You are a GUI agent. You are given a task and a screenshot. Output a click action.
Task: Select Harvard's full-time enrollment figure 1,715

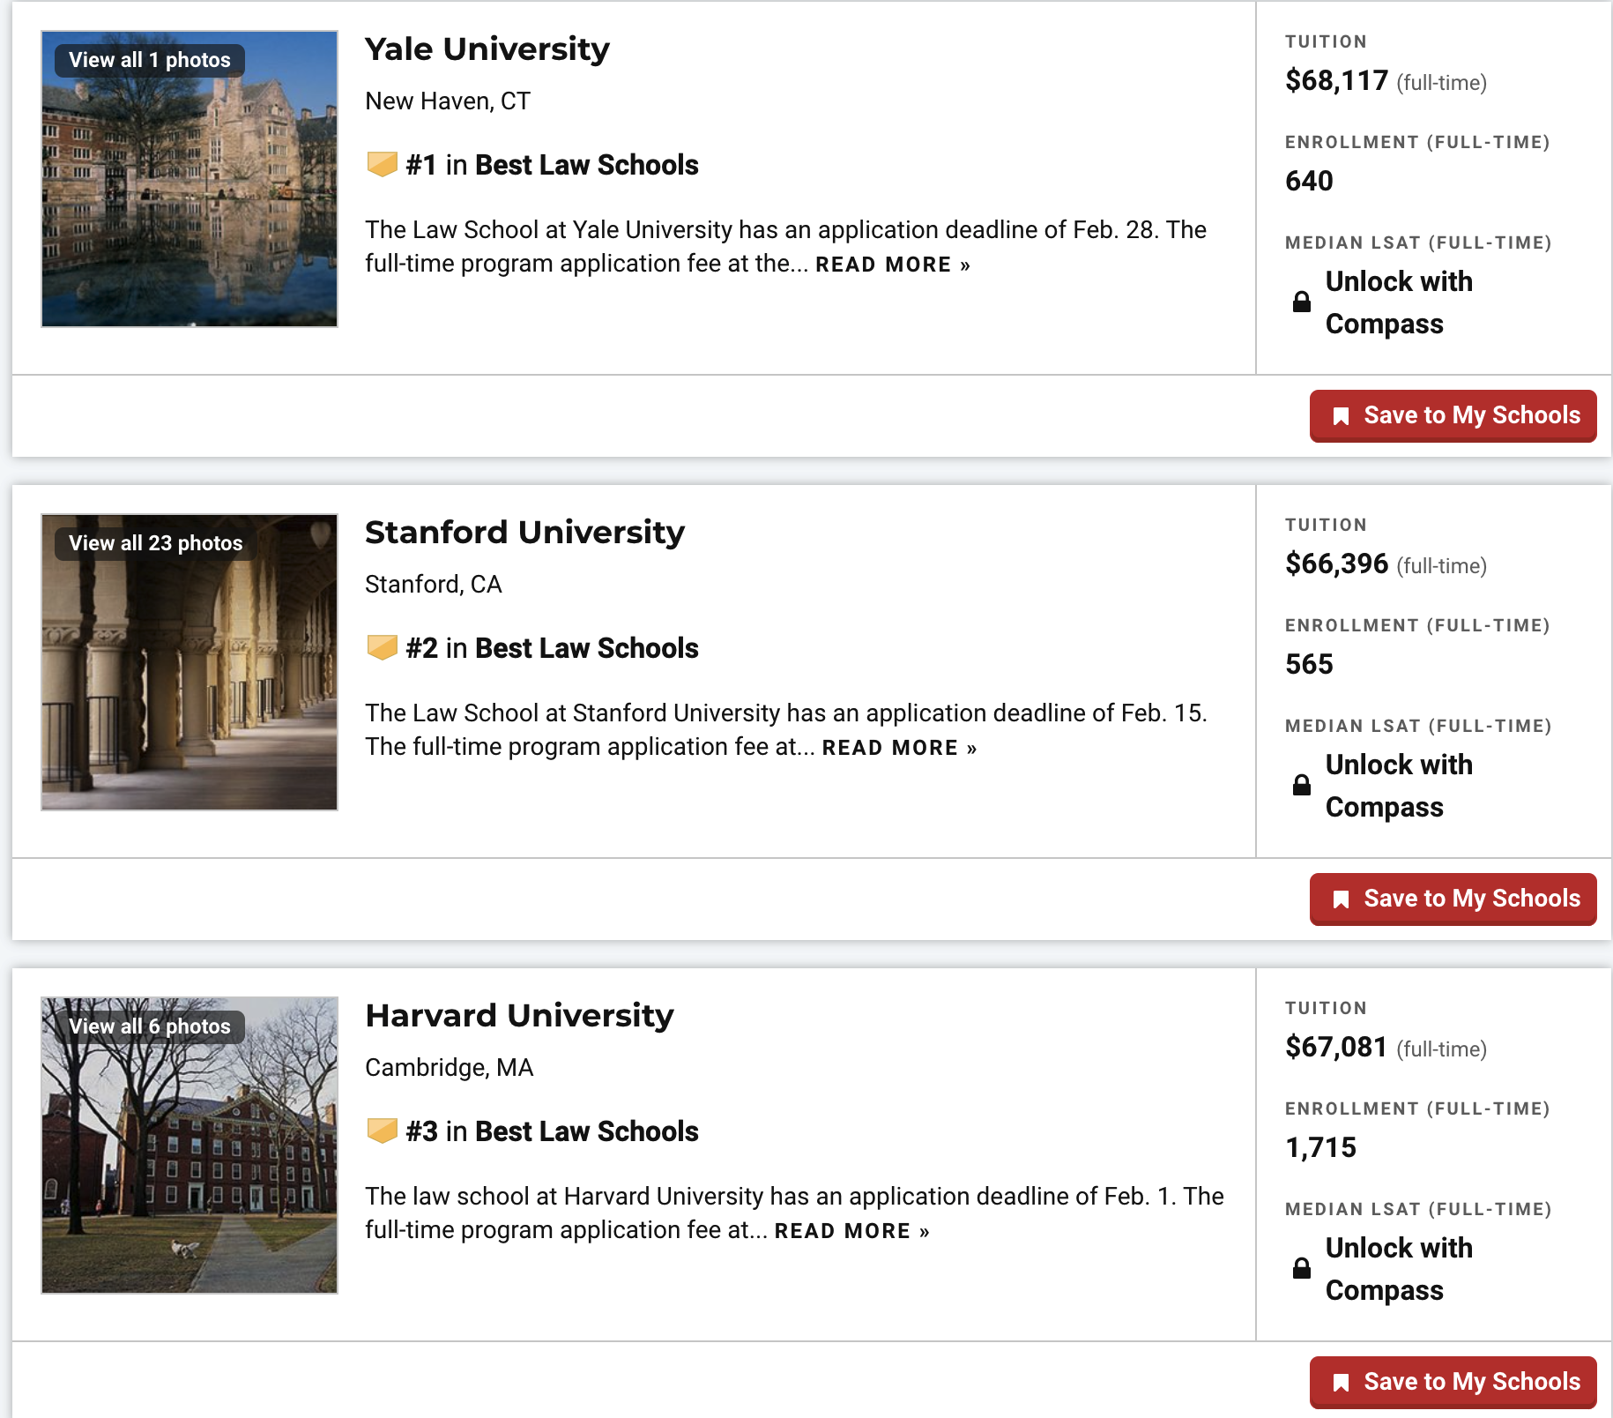point(1320,1147)
